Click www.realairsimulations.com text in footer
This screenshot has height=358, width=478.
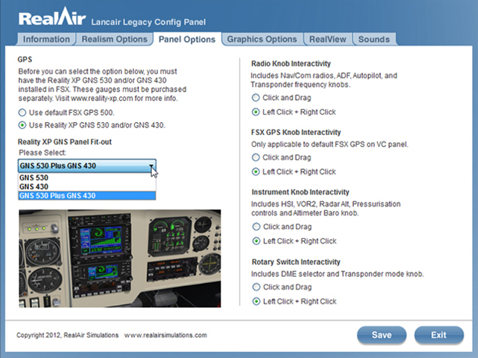(165, 335)
